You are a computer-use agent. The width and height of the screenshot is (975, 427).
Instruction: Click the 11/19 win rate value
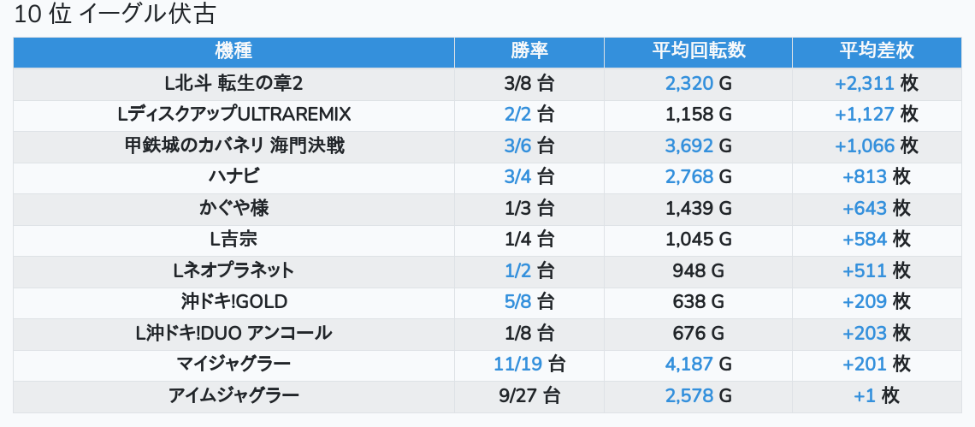tap(517, 365)
